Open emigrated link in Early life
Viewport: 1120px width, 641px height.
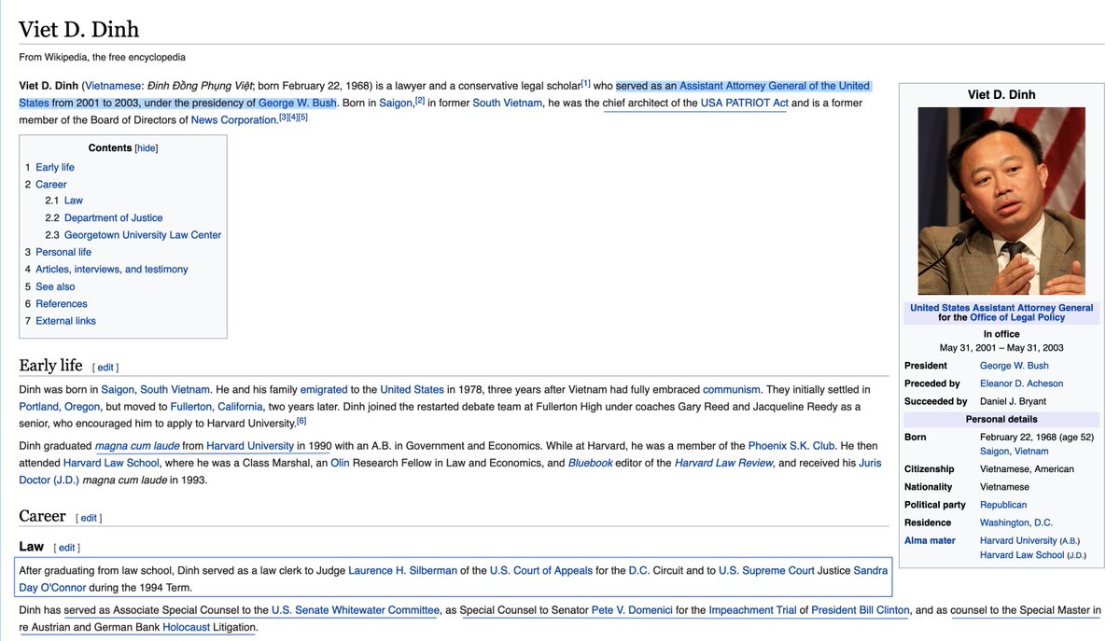pyautogui.click(x=323, y=389)
